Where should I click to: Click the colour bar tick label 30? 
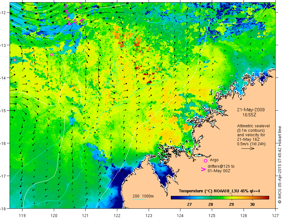(252, 204)
